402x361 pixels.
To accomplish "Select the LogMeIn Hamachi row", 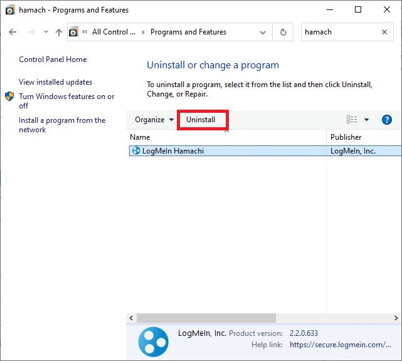I will (265, 150).
